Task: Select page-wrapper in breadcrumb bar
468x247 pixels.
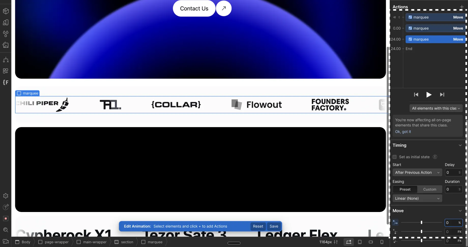Action: pyautogui.click(x=53, y=242)
